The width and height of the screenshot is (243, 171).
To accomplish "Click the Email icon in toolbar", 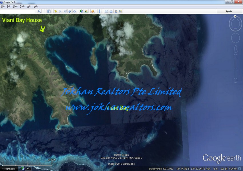I will coord(106,11).
